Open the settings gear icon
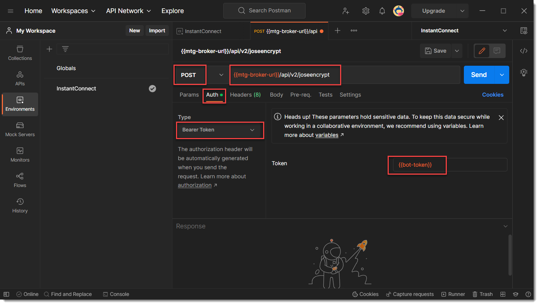The image size is (539, 305). point(366,11)
